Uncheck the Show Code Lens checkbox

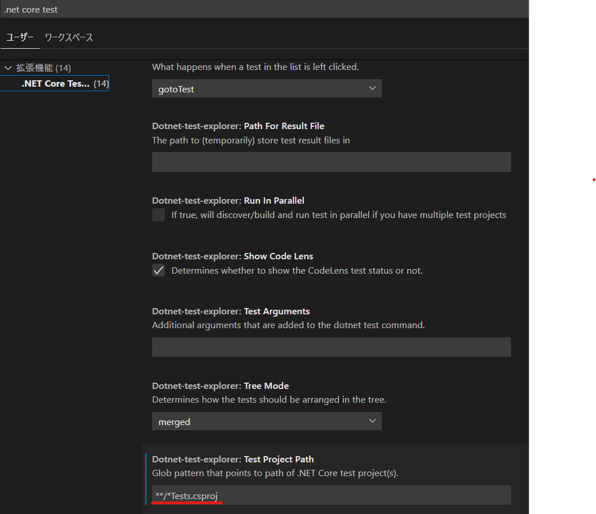158,271
